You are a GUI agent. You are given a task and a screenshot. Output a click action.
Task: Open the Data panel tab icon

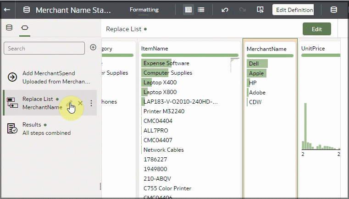pyautogui.click(x=9, y=28)
